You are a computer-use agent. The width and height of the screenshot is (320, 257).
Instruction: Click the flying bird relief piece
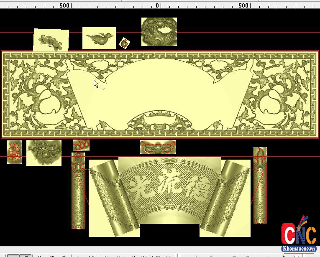coord(99,38)
